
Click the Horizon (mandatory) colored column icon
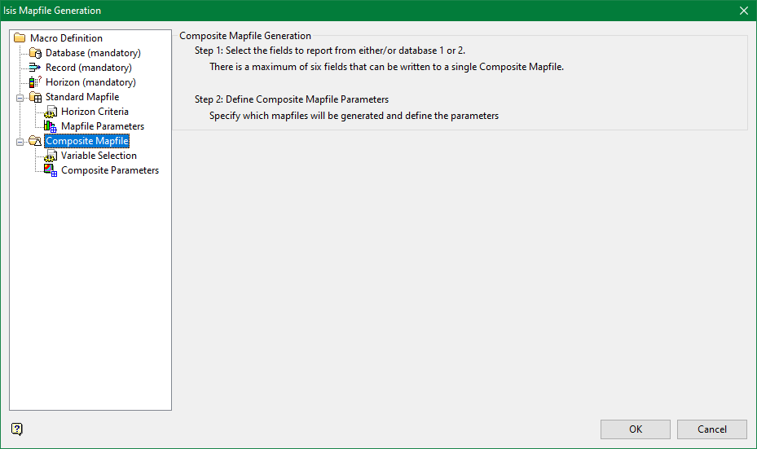pyautogui.click(x=35, y=82)
